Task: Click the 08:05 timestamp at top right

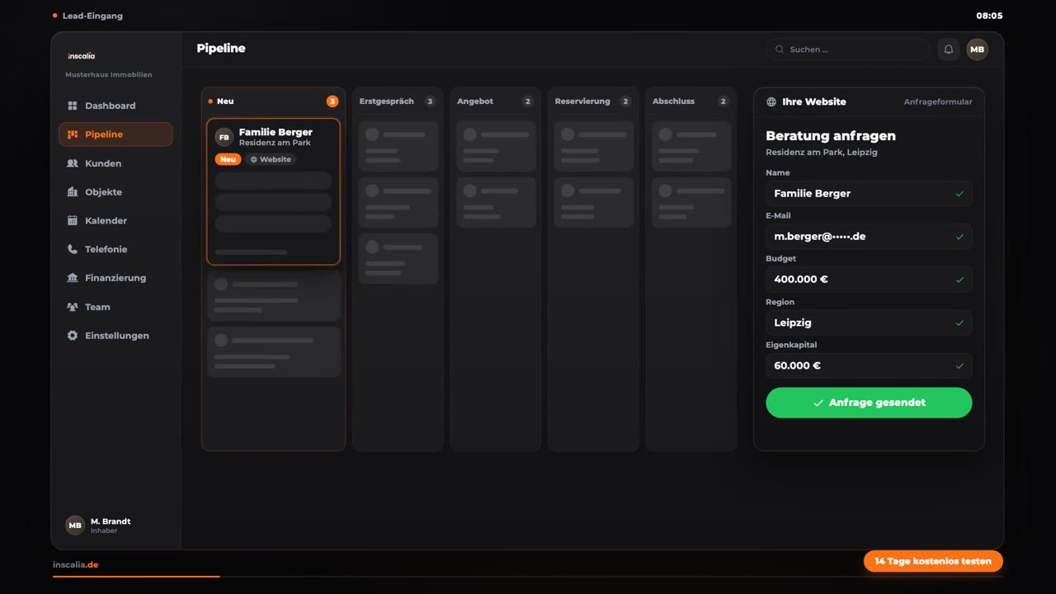Action: point(989,16)
